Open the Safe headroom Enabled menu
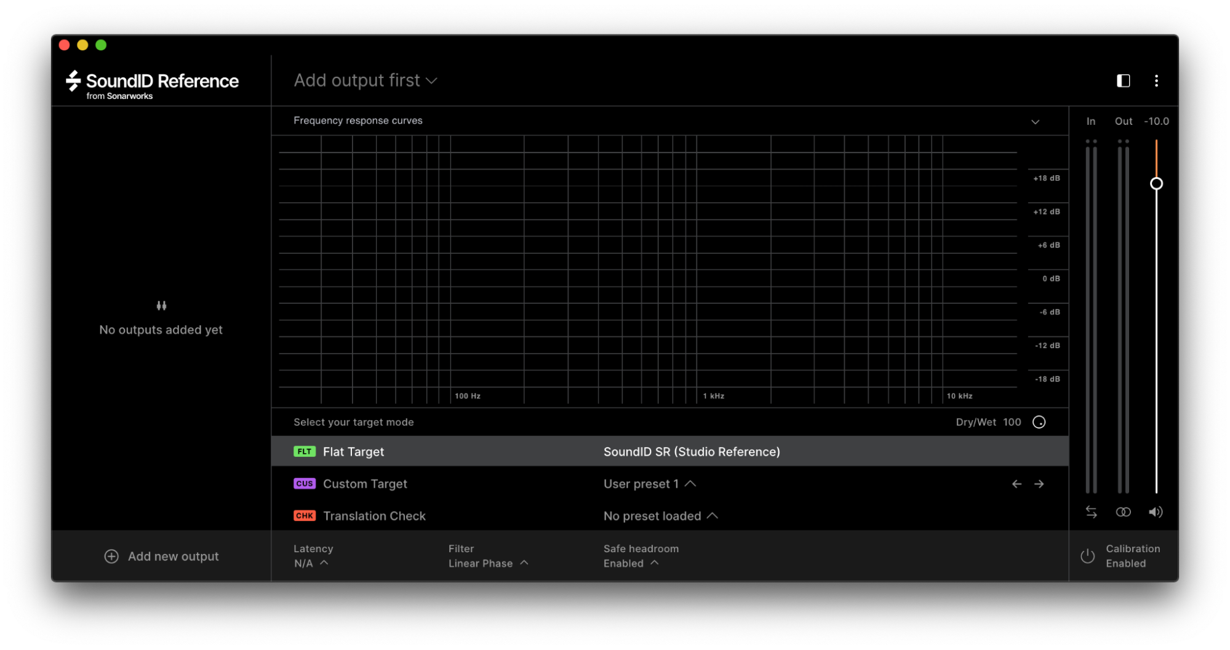 coord(631,564)
